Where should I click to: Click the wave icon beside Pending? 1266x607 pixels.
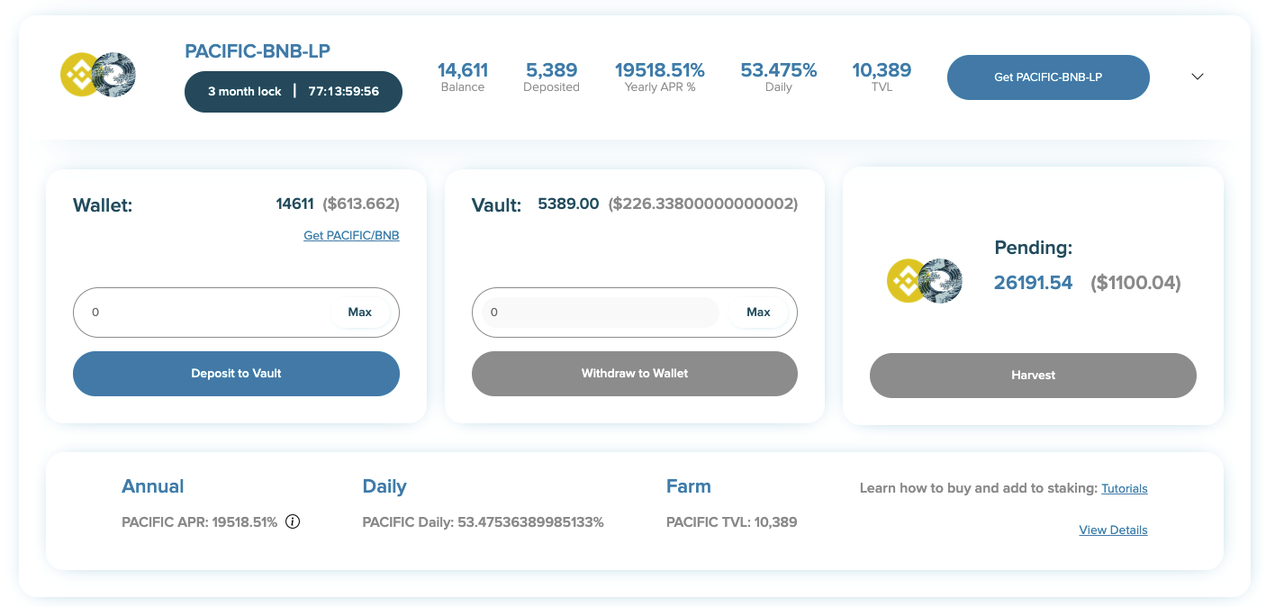click(941, 281)
